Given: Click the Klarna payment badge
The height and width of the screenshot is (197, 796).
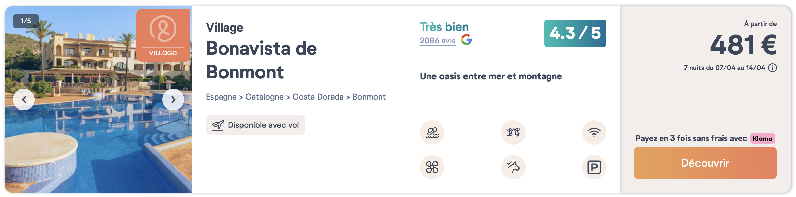Looking at the screenshot, I should [x=762, y=139].
